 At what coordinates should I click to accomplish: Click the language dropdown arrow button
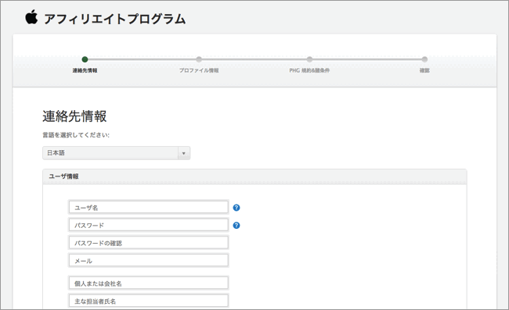184,153
